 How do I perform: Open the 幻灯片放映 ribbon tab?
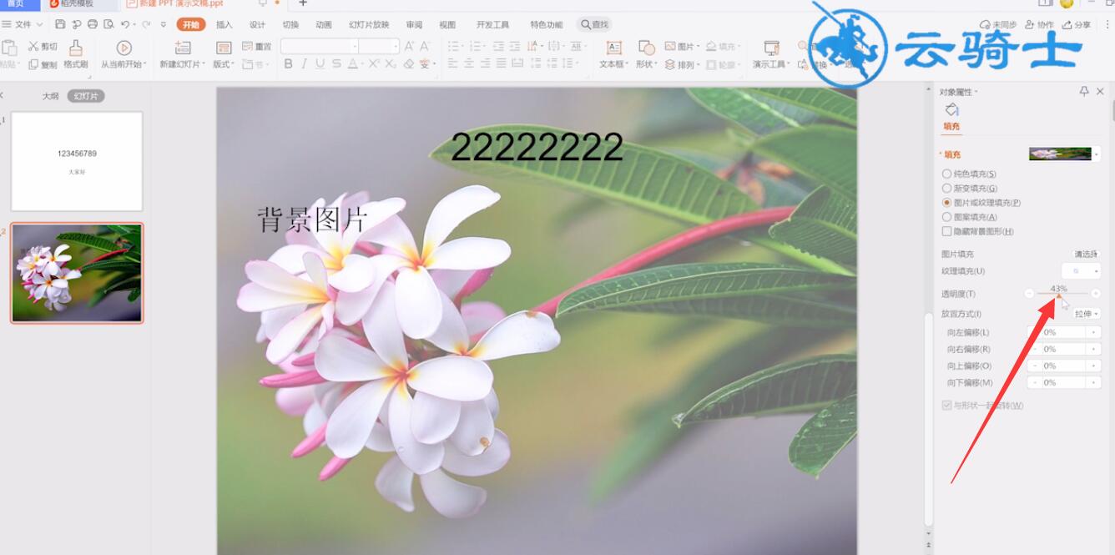(369, 25)
